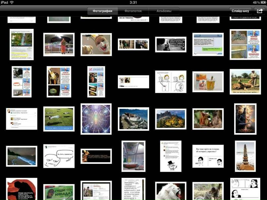Open the beer glass photo
The width and height of the screenshot is (267, 200).
click(x=208, y=81)
